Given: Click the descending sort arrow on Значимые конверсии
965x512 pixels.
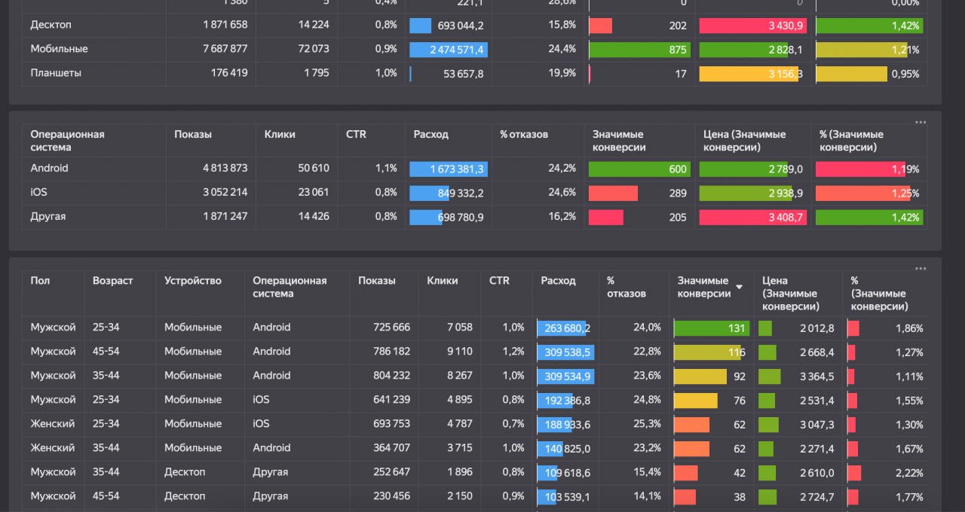Looking at the screenshot, I should click(739, 286).
